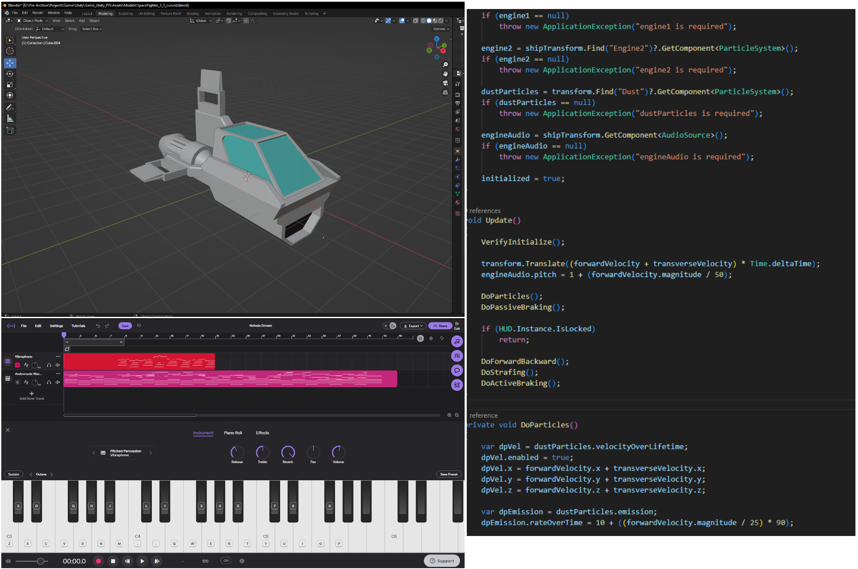Arm recording on the Andromeda Wav track
The image size is (858, 569).
pos(18,382)
